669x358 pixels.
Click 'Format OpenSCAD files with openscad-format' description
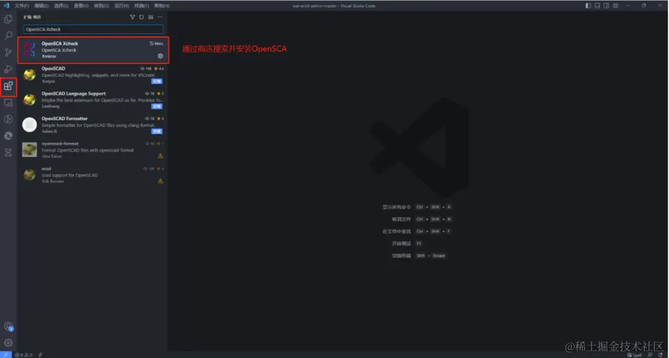[87, 150]
